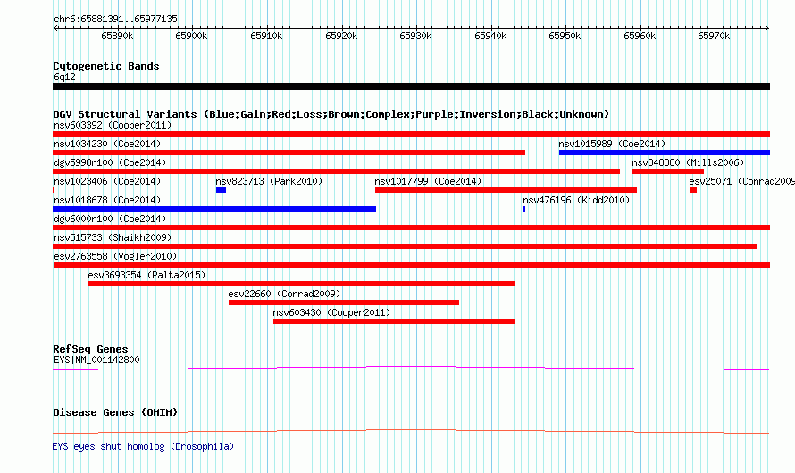Select the 65910k ruler position

click(266, 36)
